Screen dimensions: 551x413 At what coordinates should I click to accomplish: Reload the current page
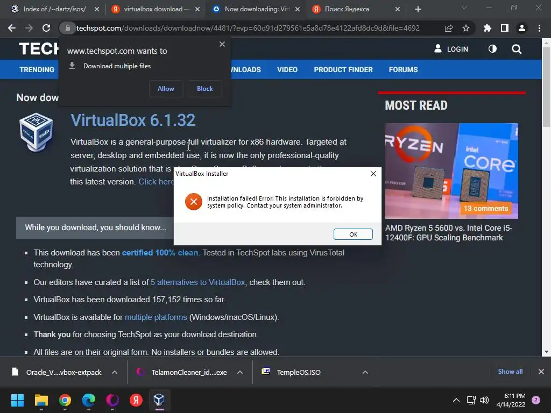pos(46,28)
